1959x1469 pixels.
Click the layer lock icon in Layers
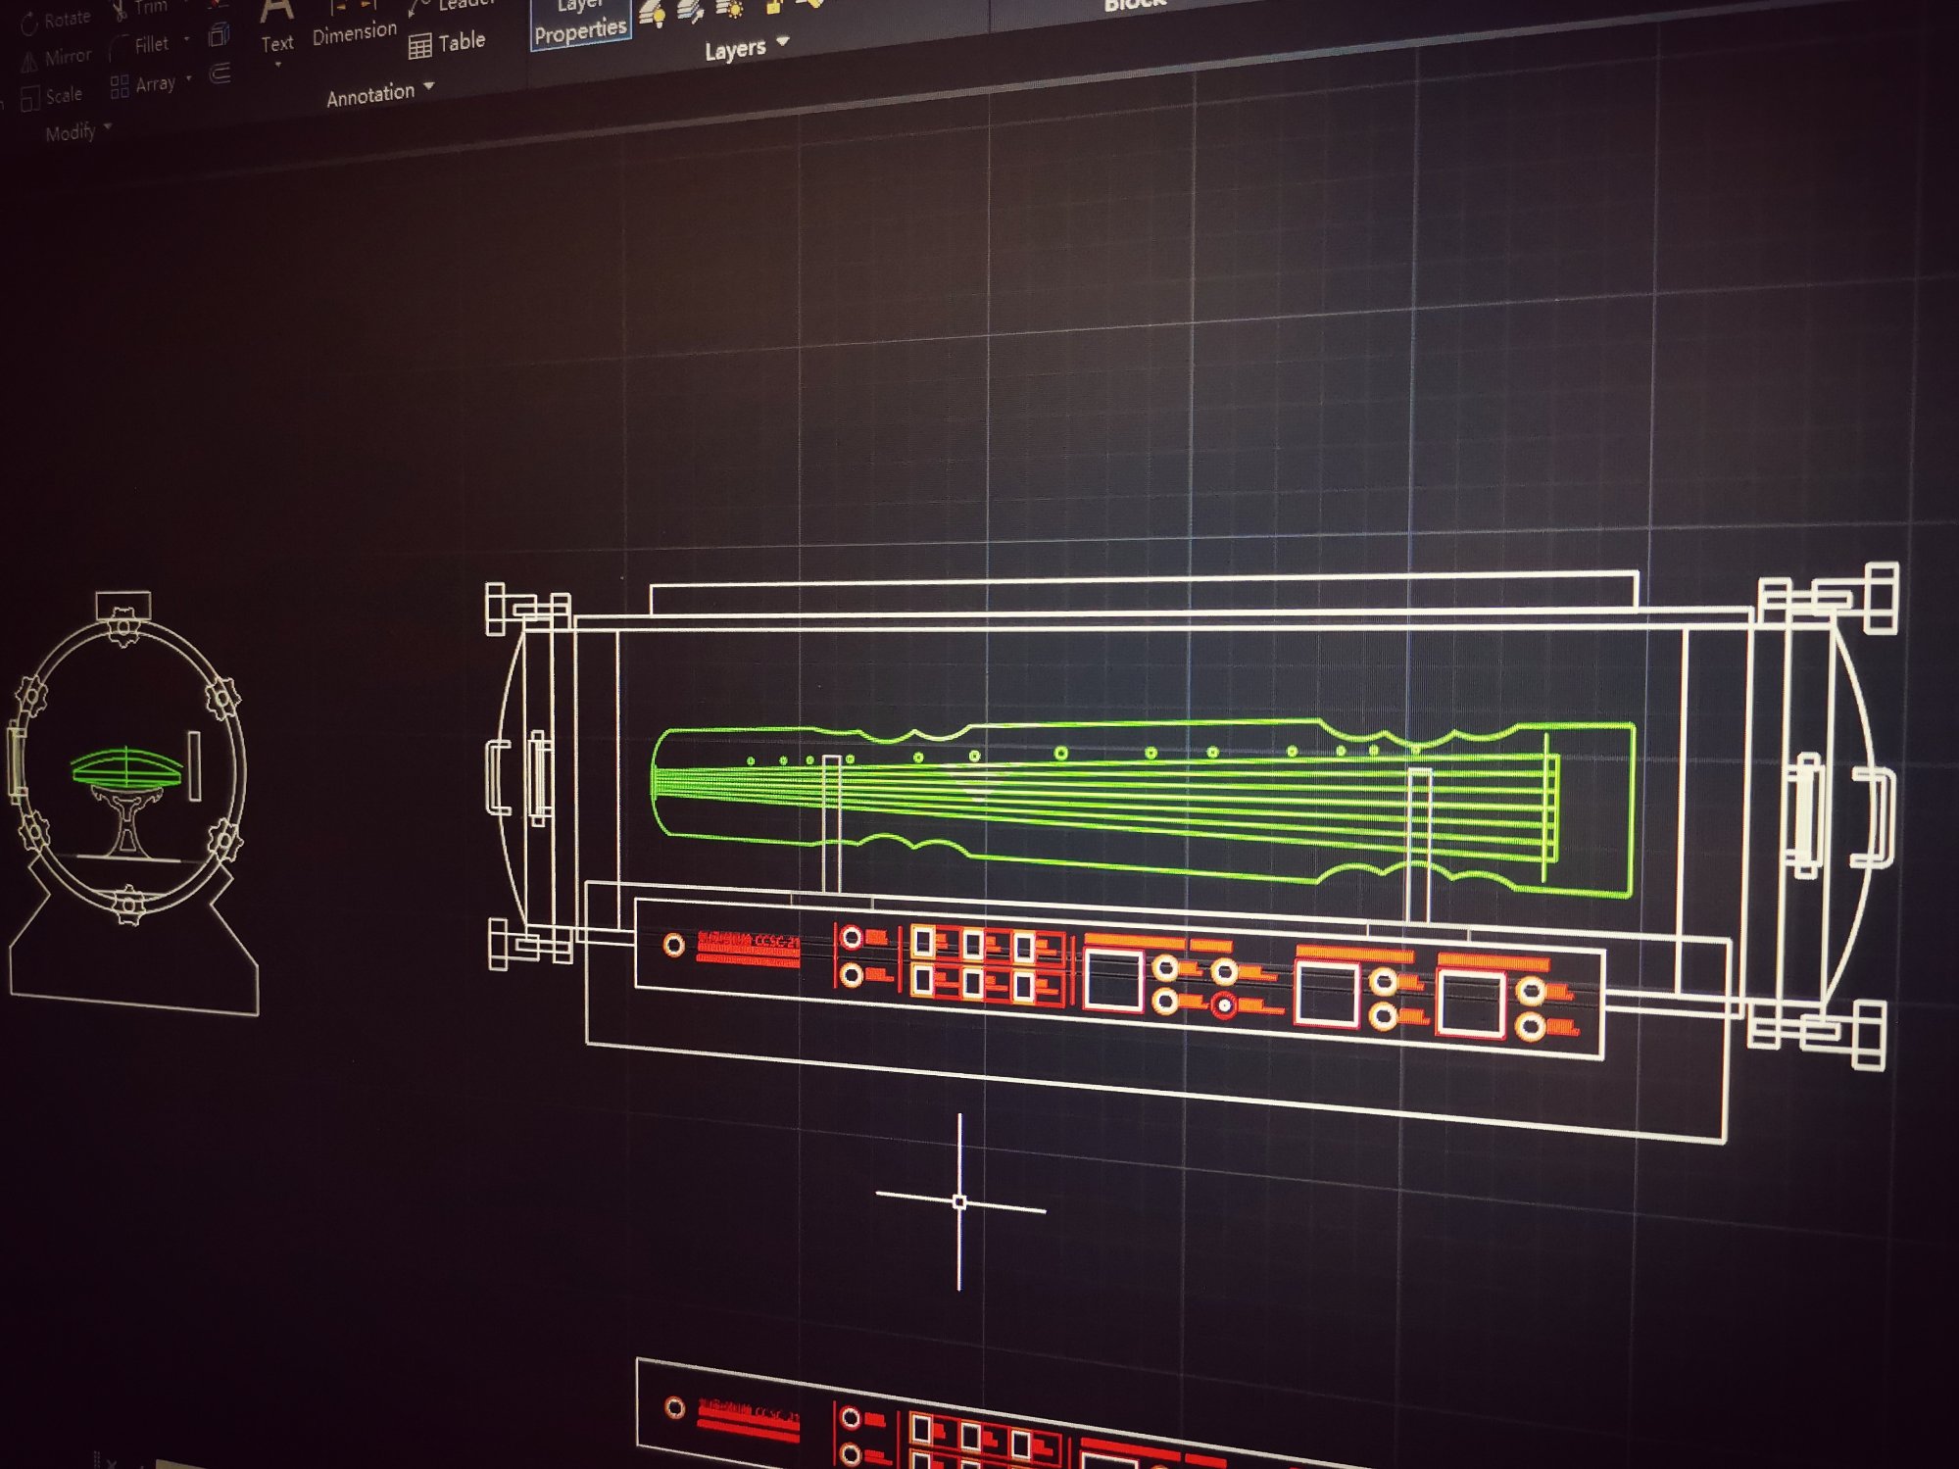(774, 8)
